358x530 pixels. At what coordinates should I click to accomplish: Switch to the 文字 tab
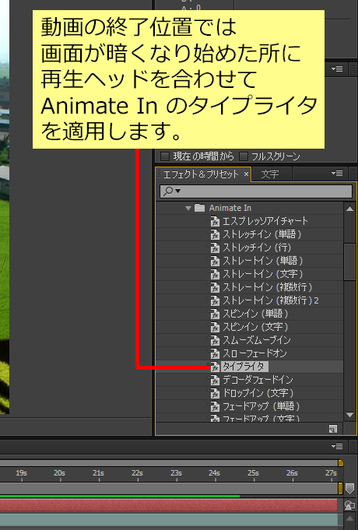click(x=270, y=174)
